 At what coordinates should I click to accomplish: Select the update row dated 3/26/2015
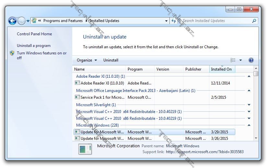[155, 139]
